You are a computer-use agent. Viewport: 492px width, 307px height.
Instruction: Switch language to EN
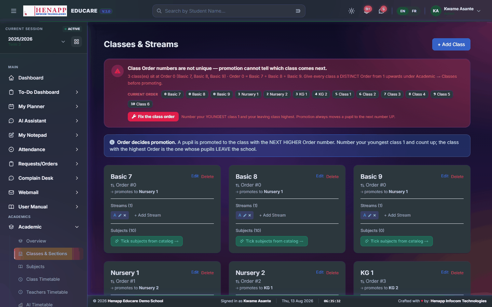pyautogui.click(x=403, y=11)
